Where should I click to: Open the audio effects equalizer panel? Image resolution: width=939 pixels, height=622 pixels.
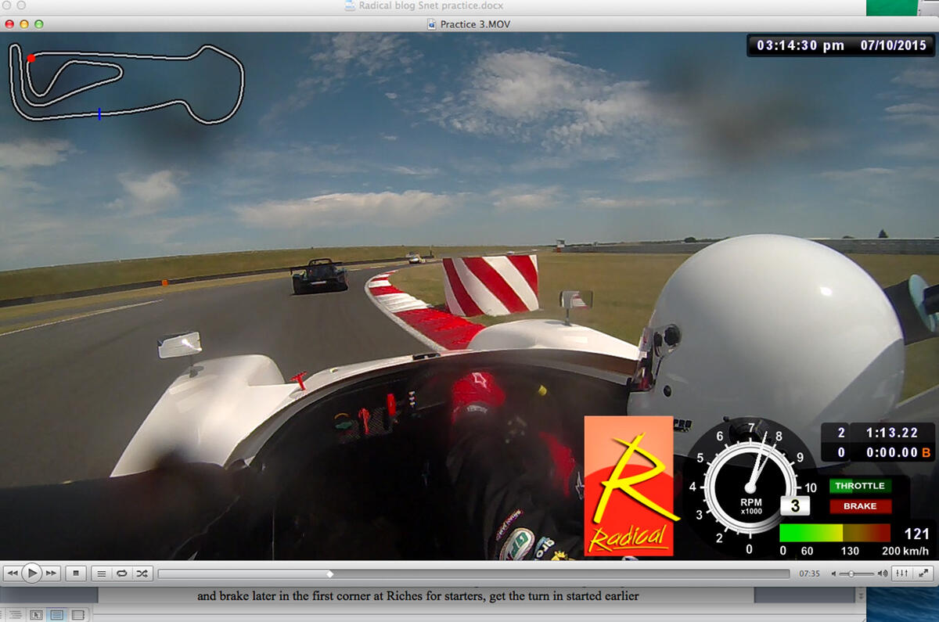point(902,573)
